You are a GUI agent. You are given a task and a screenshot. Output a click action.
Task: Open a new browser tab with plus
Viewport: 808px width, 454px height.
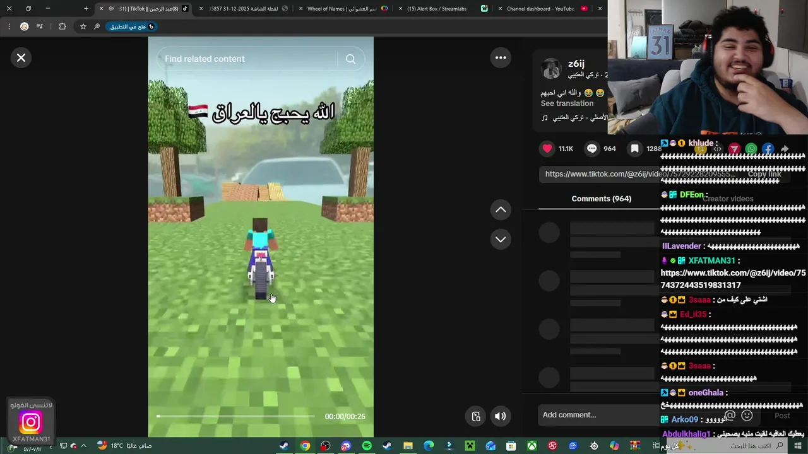[86, 9]
